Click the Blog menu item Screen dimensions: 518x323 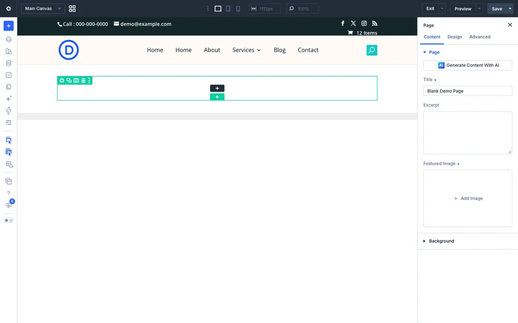tap(279, 50)
